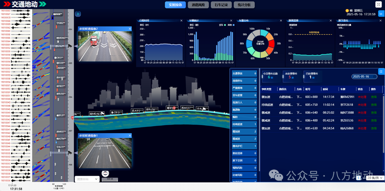Switch to the 统计分析 tab
The height and width of the screenshot is (191, 385).
click(x=244, y=5)
